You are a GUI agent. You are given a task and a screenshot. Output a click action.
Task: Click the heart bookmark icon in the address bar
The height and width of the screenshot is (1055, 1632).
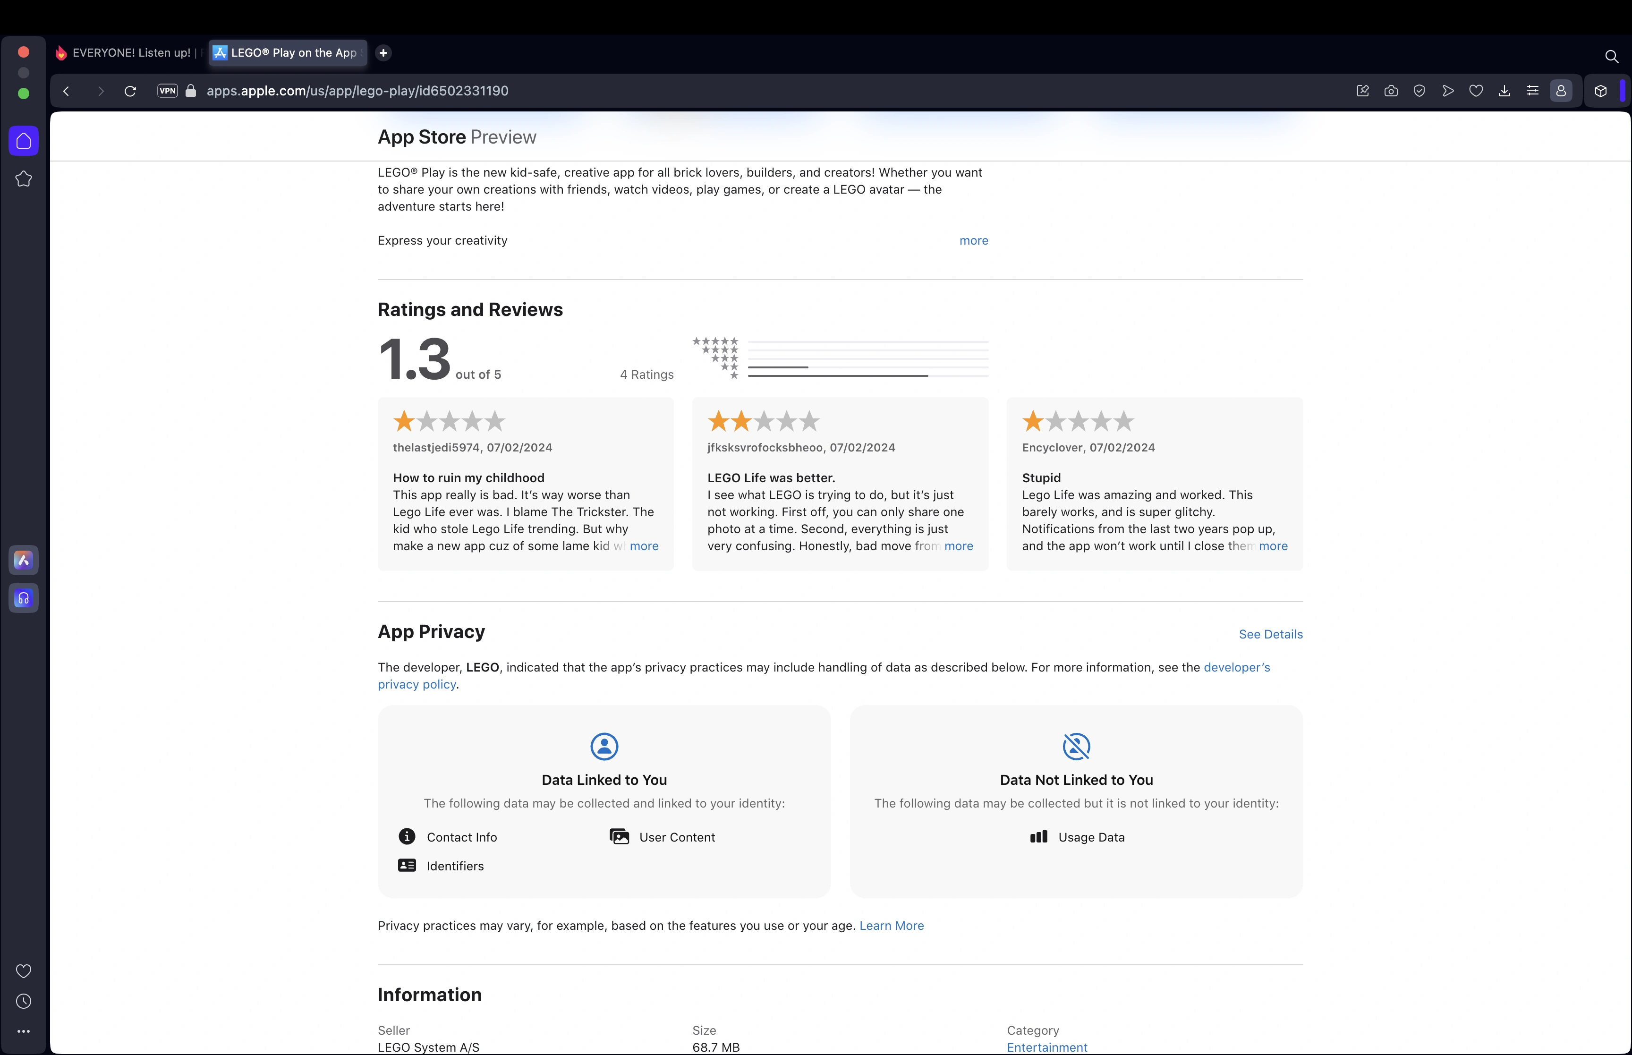pos(1476,91)
